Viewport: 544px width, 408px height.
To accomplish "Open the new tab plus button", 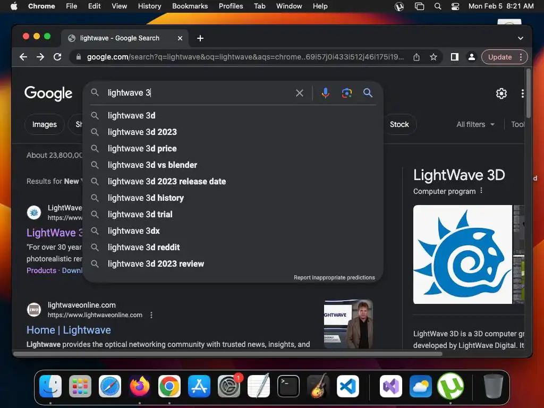I will click(200, 38).
